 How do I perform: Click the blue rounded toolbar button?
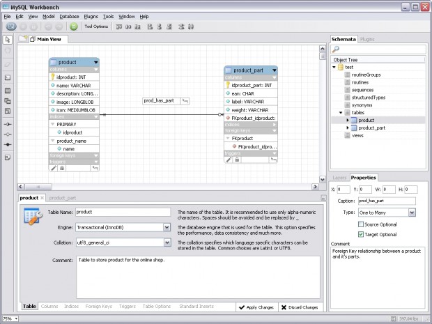pyautogui.click(x=11, y=26)
